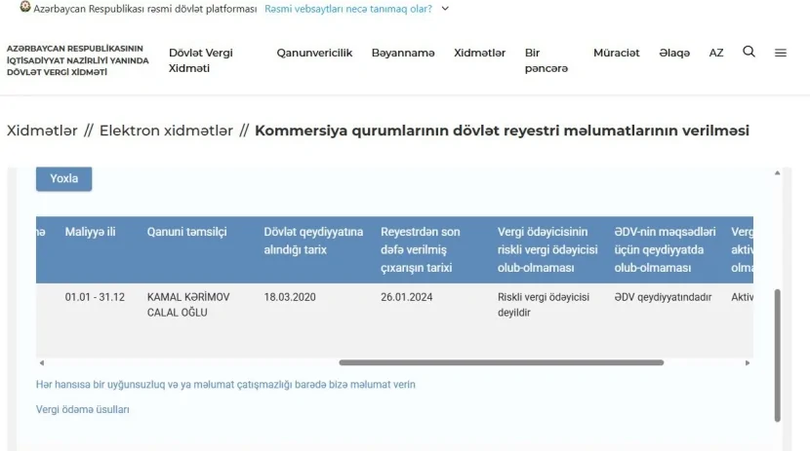This screenshot has width=810, height=451.
Task: Click the Əlaqə contact menu item
Action: [673, 53]
